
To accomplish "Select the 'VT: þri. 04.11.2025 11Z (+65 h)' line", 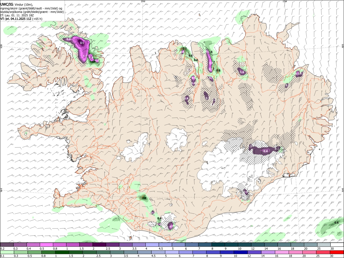I will click(21, 19).
